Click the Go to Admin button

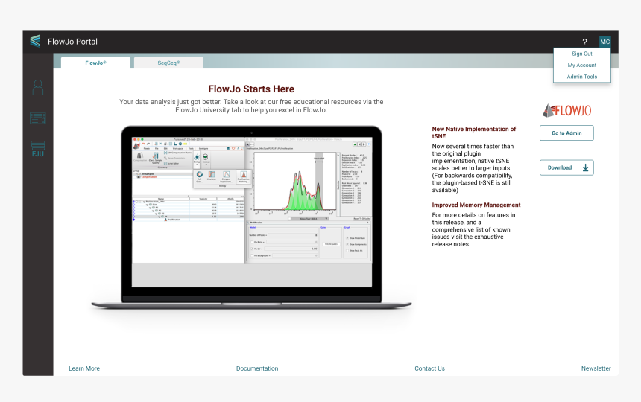[566, 133]
